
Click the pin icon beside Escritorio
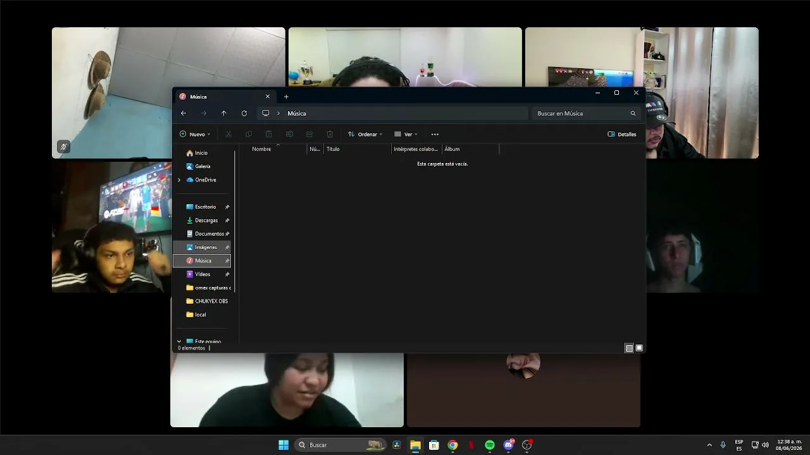[x=227, y=207]
